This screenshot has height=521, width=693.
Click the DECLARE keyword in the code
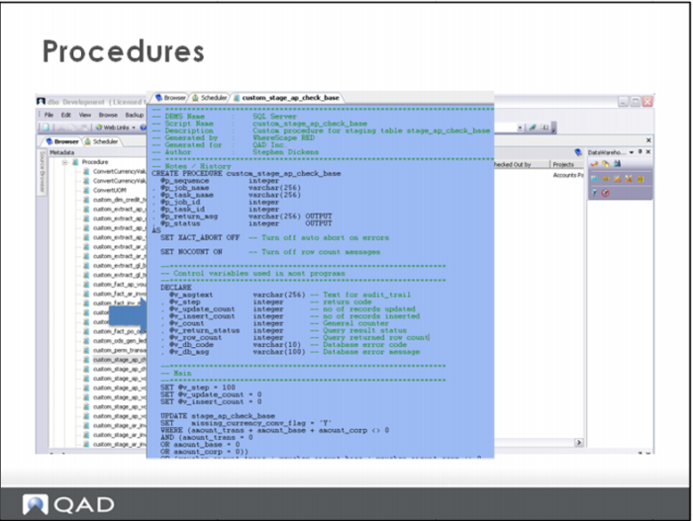click(x=176, y=288)
